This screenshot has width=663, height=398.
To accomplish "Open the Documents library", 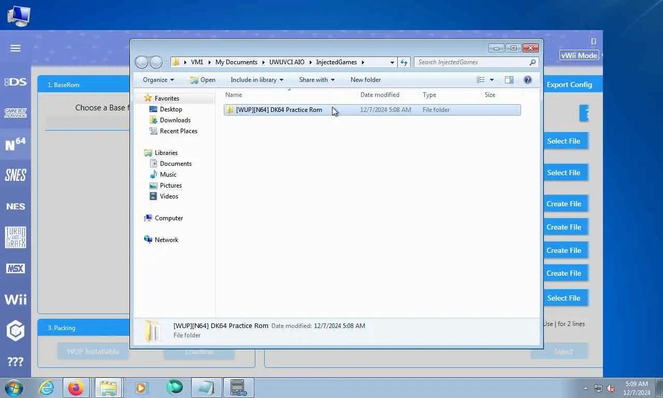I will [176, 164].
